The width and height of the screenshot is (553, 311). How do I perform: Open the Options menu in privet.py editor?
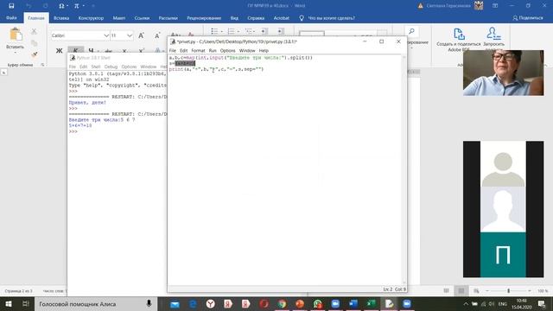coord(227,51)
